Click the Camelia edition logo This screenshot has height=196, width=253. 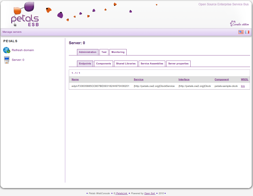239,24
